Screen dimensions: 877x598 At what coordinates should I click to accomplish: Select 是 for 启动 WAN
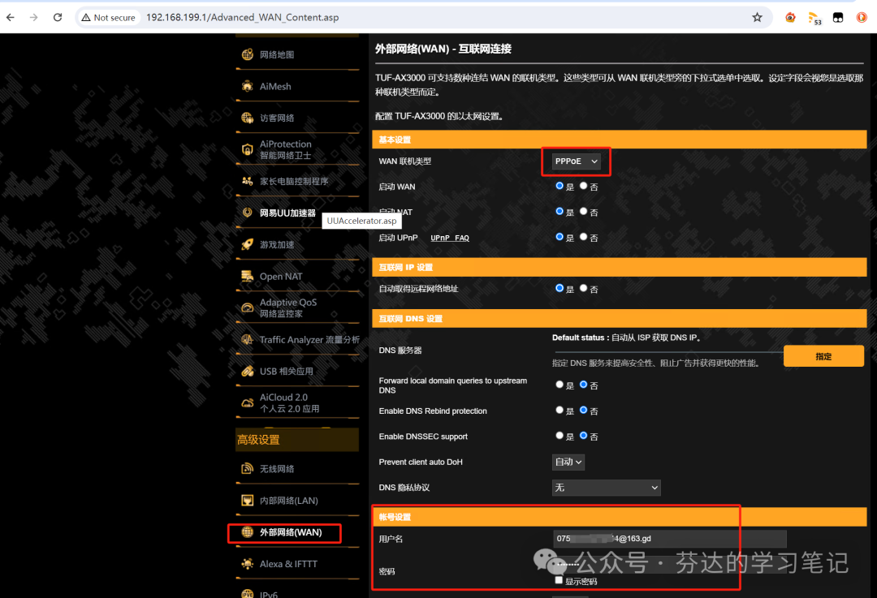[559, 186]
